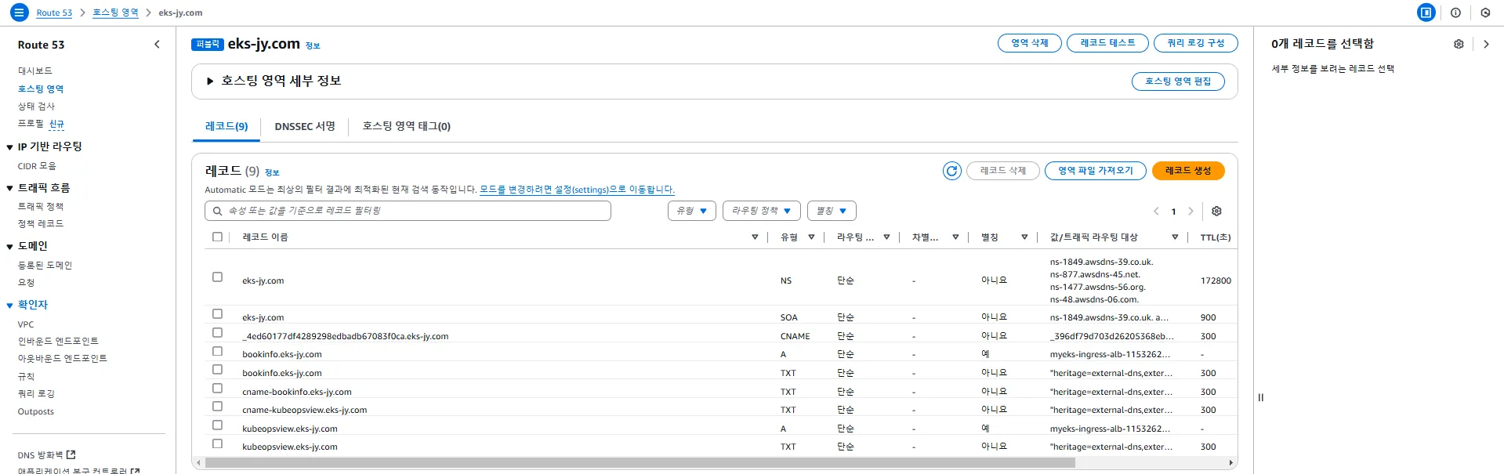Image resolution: width=1504 pixels, height=474 pixels.
Task: Sort by differentiator column arrow
Action: coord(955,237)
